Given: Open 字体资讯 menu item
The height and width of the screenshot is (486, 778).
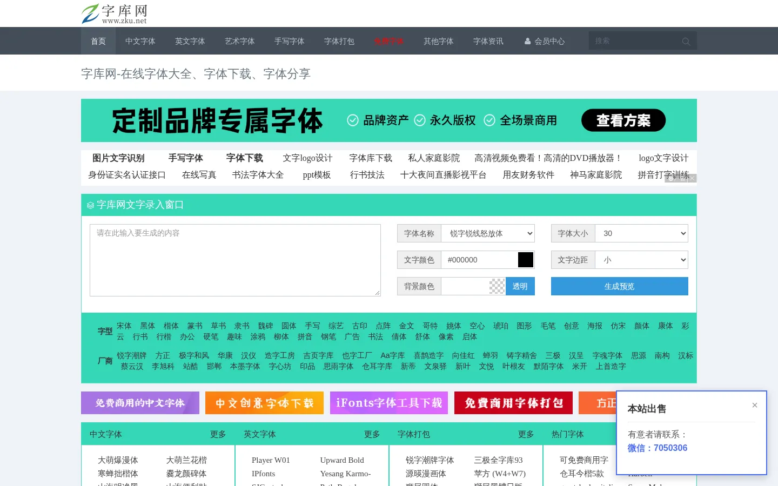Looking at the screenshot, I should point(488,41).
